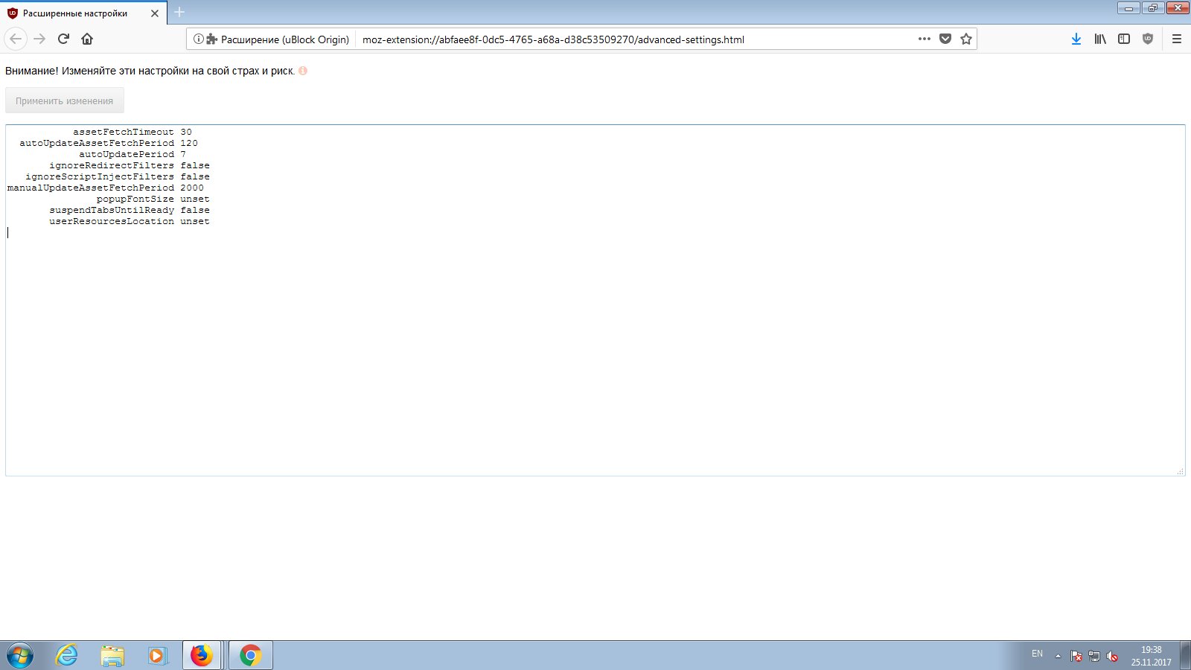Open the Windows Start menu

(x=19, y=655)
